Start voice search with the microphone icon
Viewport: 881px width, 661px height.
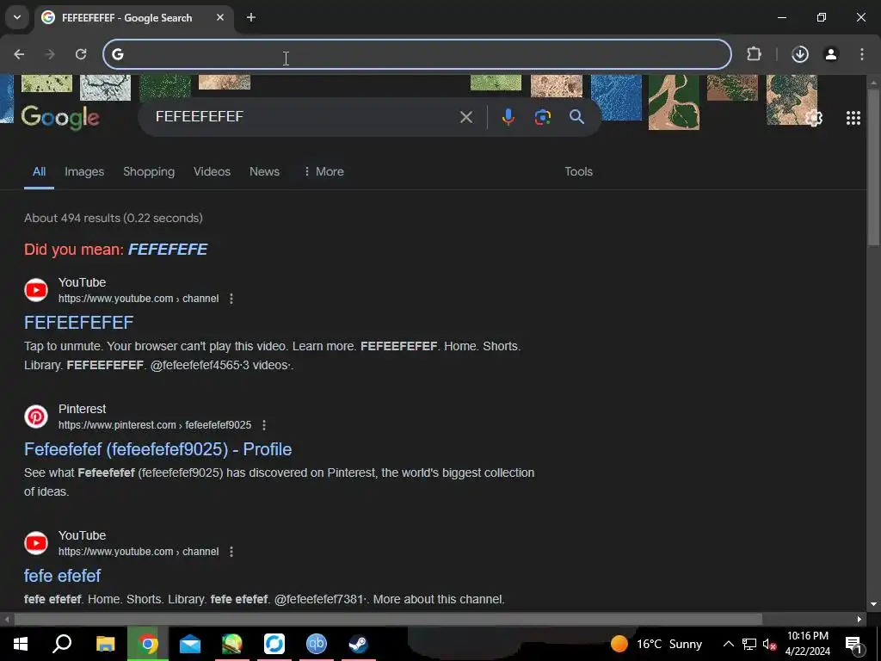point(508,117)
